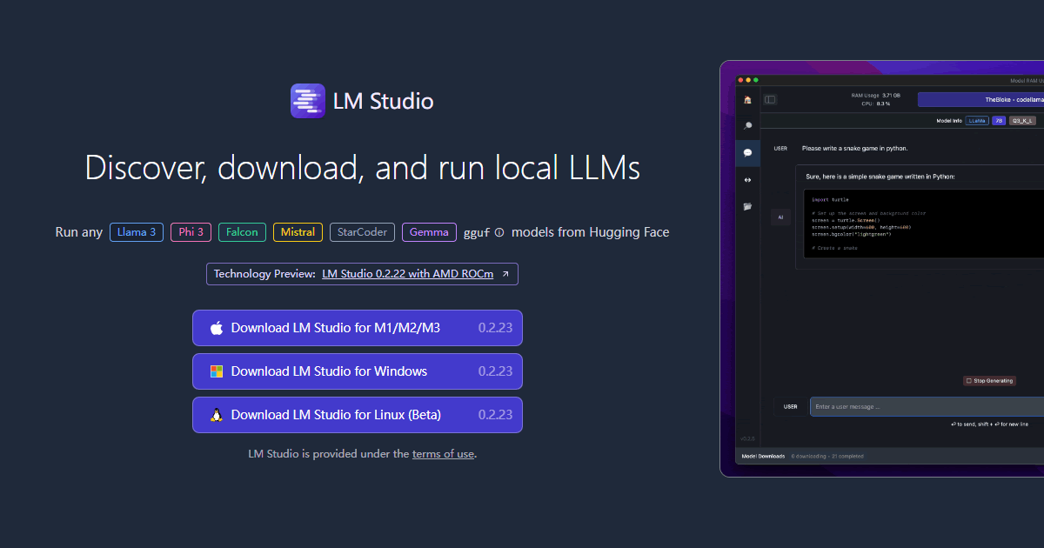Click the 'Technology Preview:' label

[264, 274]
